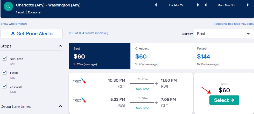The height and width of the screenshot is (114, 254).
Task: Move return date earlier than Mon, Mar 30
Action: point(206,5)
